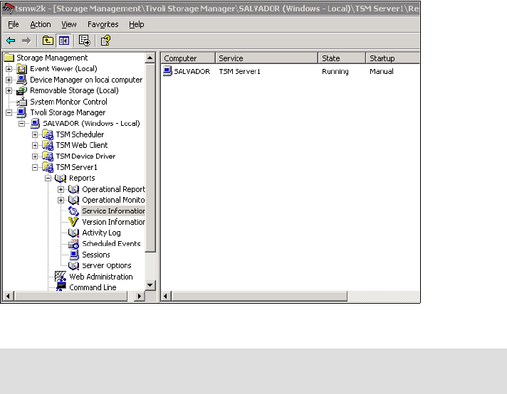Expand the Operational Reports node
This screenshot has width=507, height=394.
pos(61,189)
